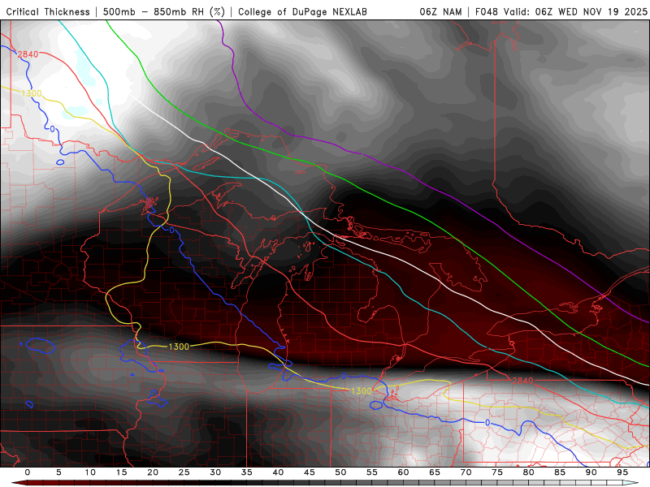Click the yellow "1300" label near the Indiana–Michigan border
Screen dimensions: 650x487
coord(361,390)
